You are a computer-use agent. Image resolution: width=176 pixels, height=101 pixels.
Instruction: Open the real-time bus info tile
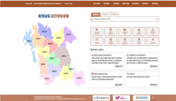coord(125,41)
